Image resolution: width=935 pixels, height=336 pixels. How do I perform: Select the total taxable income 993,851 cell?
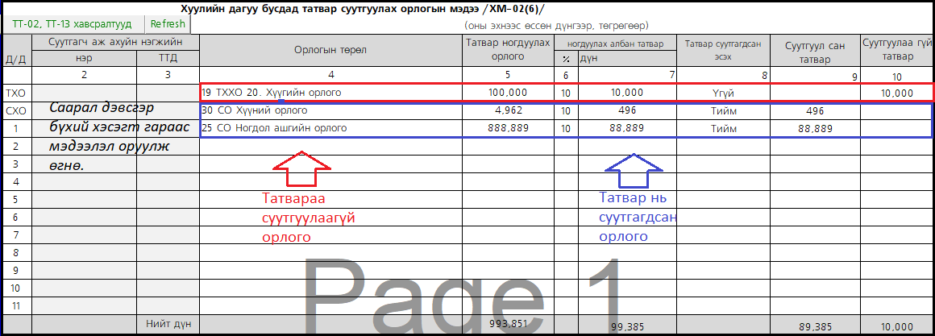pos(508,324)
